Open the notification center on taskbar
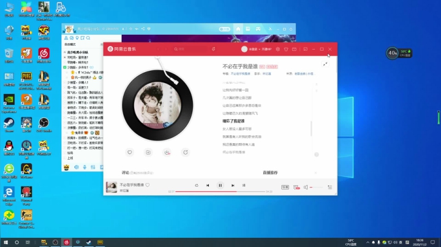 click(432, 242)
